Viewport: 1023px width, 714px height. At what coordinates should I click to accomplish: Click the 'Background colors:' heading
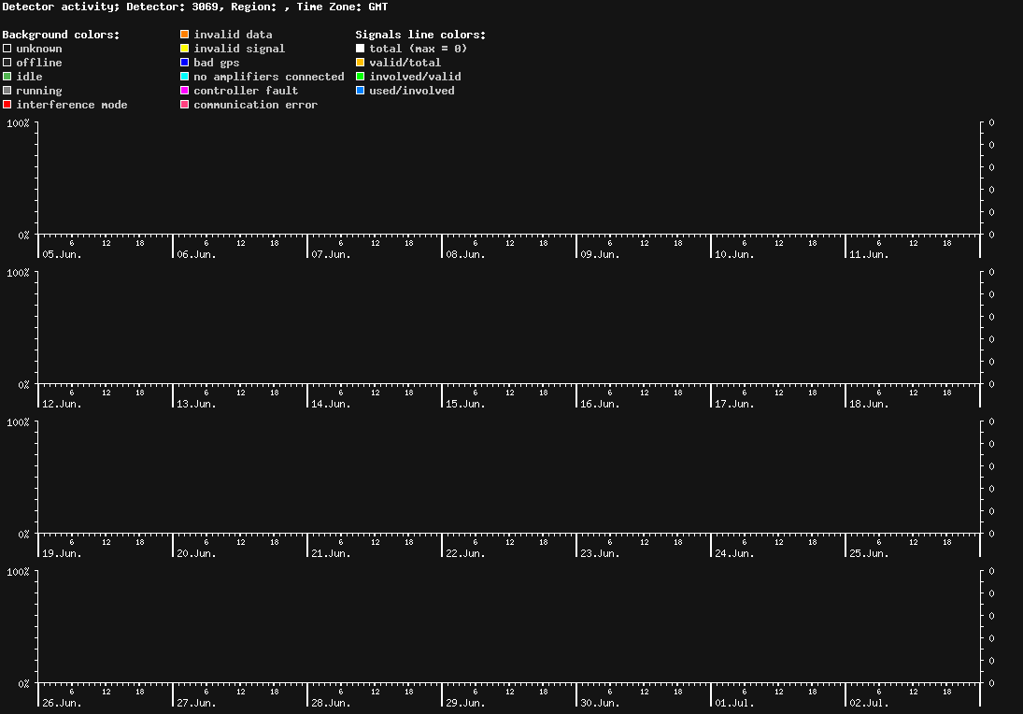62,35
